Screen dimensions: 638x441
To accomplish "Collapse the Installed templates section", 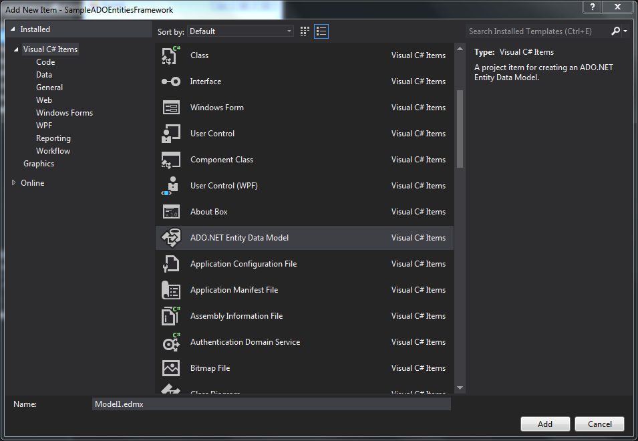I will 13,29.
